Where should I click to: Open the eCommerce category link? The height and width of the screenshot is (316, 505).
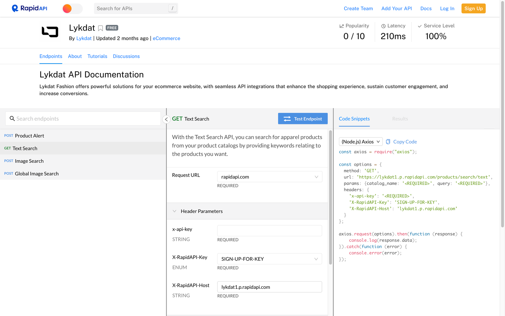tap(166, 38)
